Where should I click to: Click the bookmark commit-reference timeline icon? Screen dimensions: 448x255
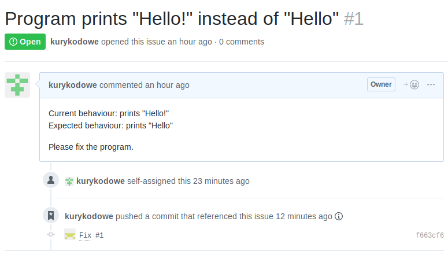51,215
